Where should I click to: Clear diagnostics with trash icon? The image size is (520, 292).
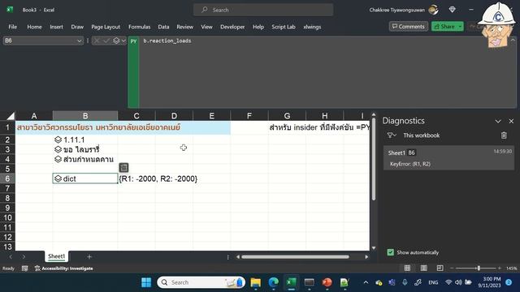(x=504, y=135)
